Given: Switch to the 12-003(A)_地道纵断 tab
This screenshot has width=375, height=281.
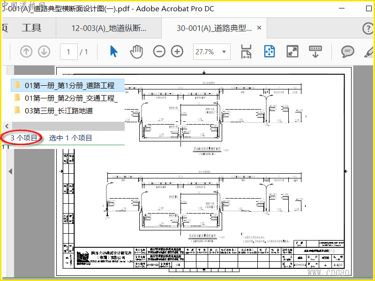Looking at the screenshot, I should click(x=109, y=28).
